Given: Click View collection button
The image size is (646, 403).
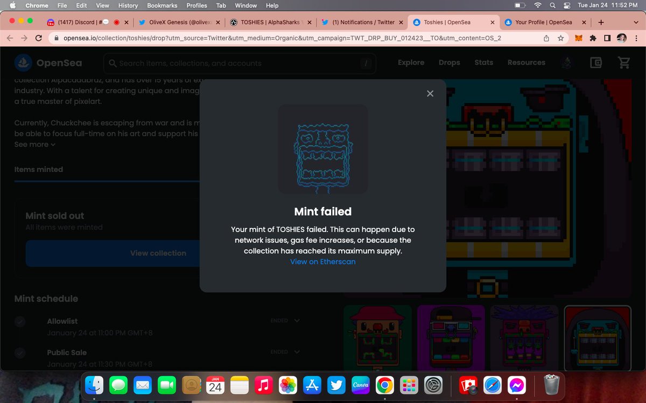Looking at the screenshot, I should 158,253.
